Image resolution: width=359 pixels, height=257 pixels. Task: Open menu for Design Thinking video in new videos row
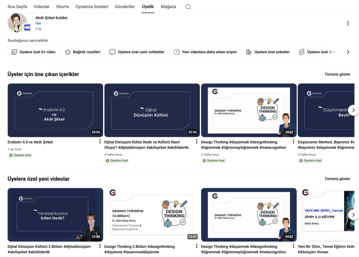tap(293, 246)
